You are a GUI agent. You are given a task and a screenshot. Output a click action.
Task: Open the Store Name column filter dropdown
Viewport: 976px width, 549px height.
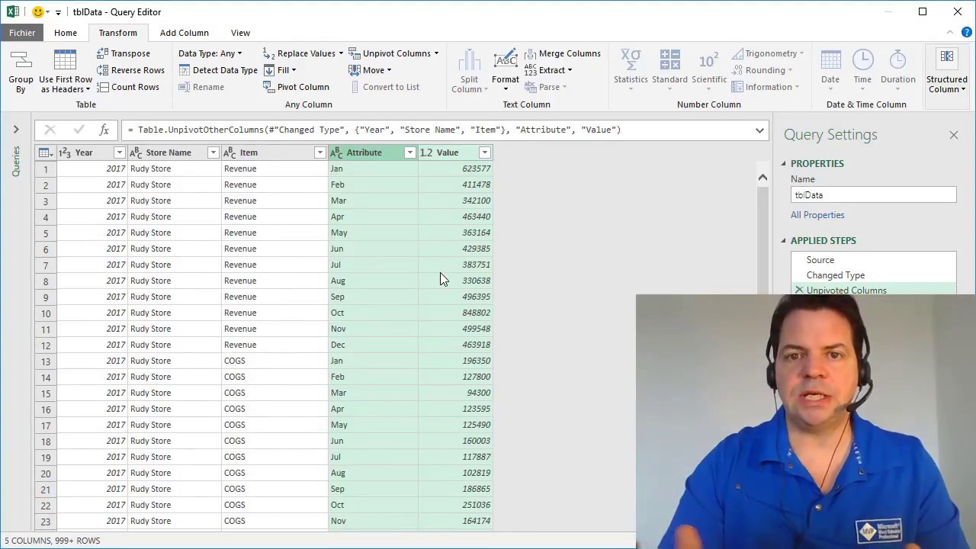pyautogui.click(x=213, y=152)
